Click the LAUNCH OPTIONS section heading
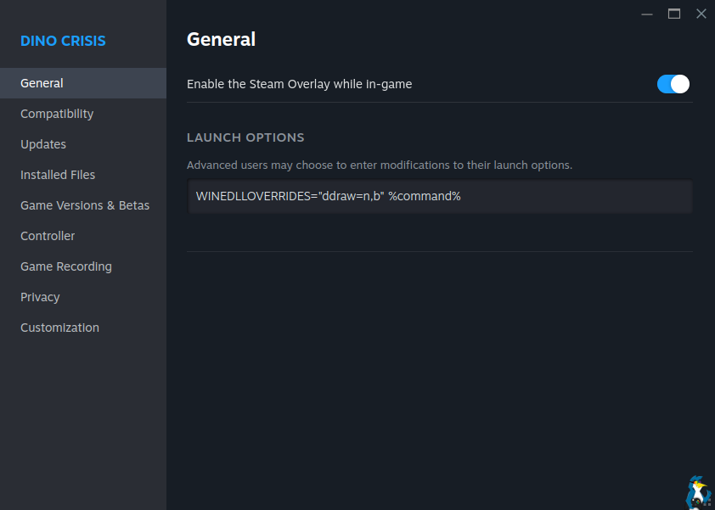The height and width of the screenshot is (510, 715). (245, 137)
